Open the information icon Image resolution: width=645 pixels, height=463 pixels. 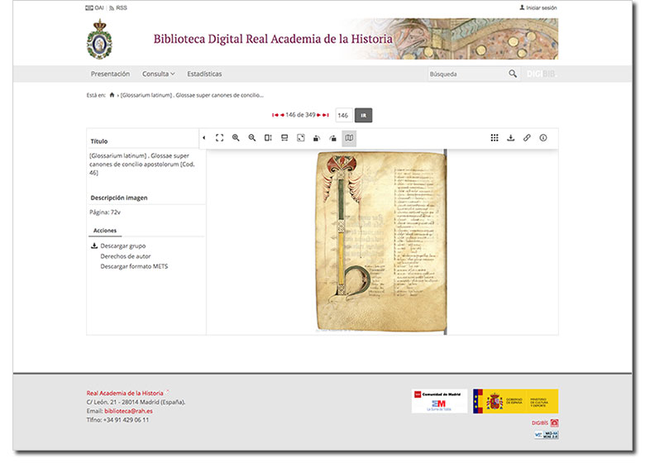point(543,138)
